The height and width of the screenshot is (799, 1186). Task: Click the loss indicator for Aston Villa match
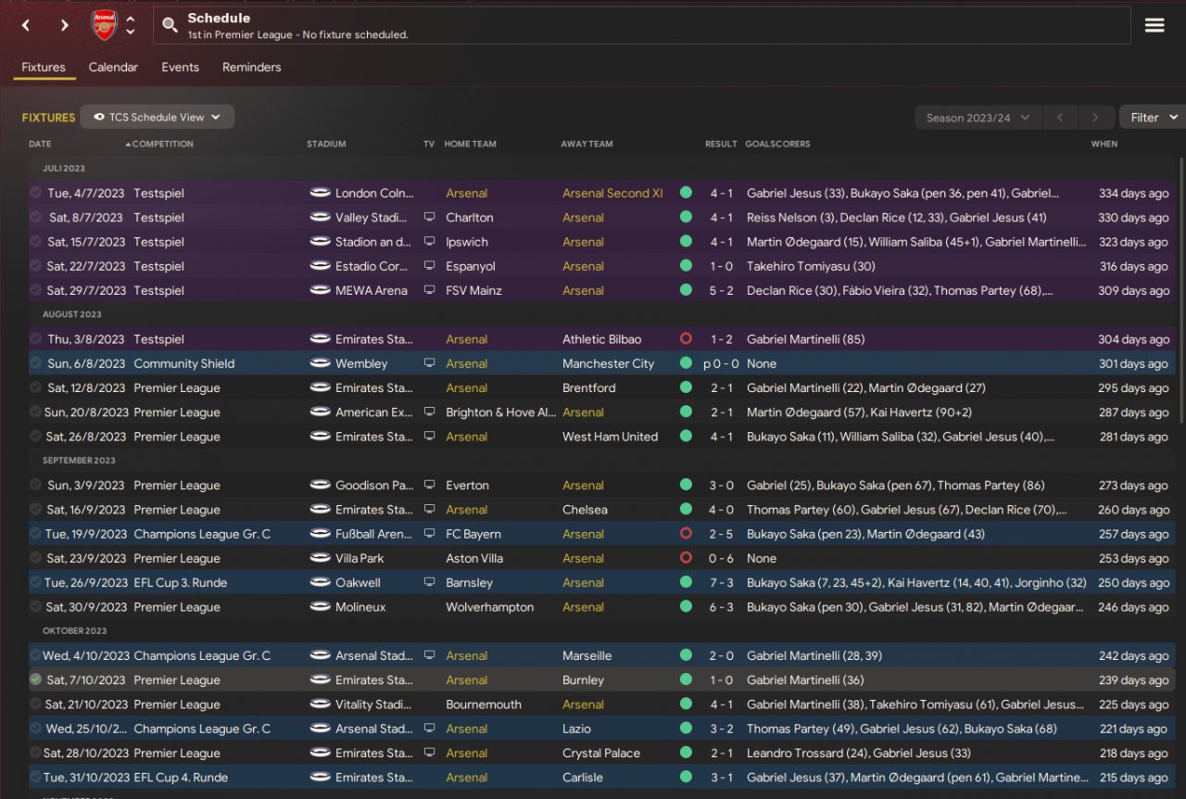click(686, 558)
